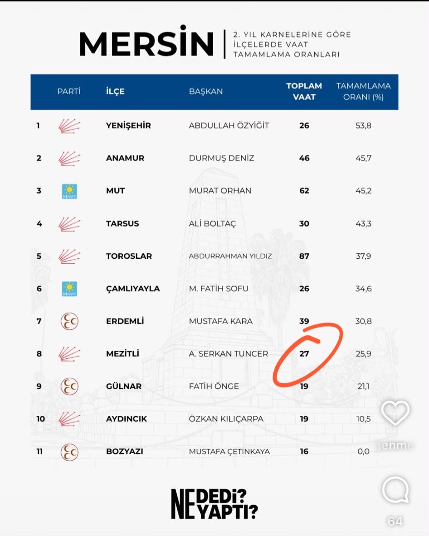Select the TOPLAM VAAT column header
Viewport: 429px width, 536px height.
pos(304,91)
